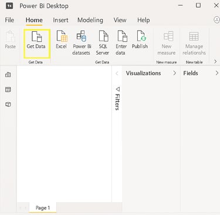Image resolution: width=220 pixels, height=215 pixels.
Task: Show more ribbon commands arrow
Action: pyautogui.click(x=215, y=62)
